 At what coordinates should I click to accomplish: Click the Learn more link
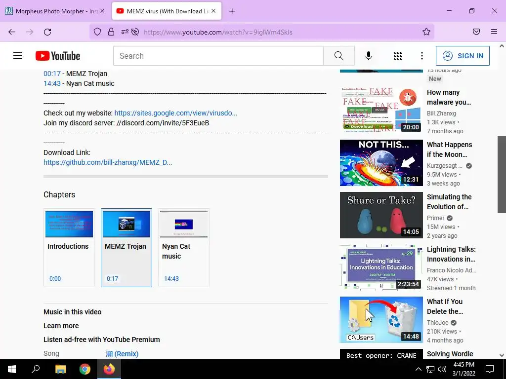61,326
